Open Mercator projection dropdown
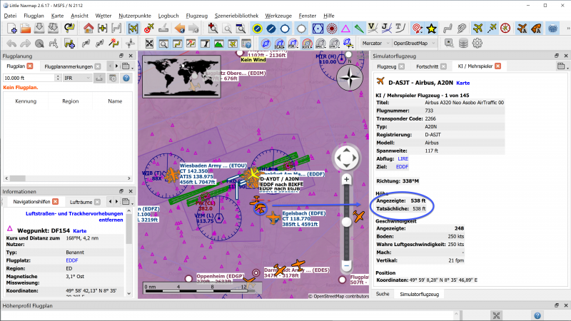The height and width of the screenshot is (321, 571). point(375,43)
